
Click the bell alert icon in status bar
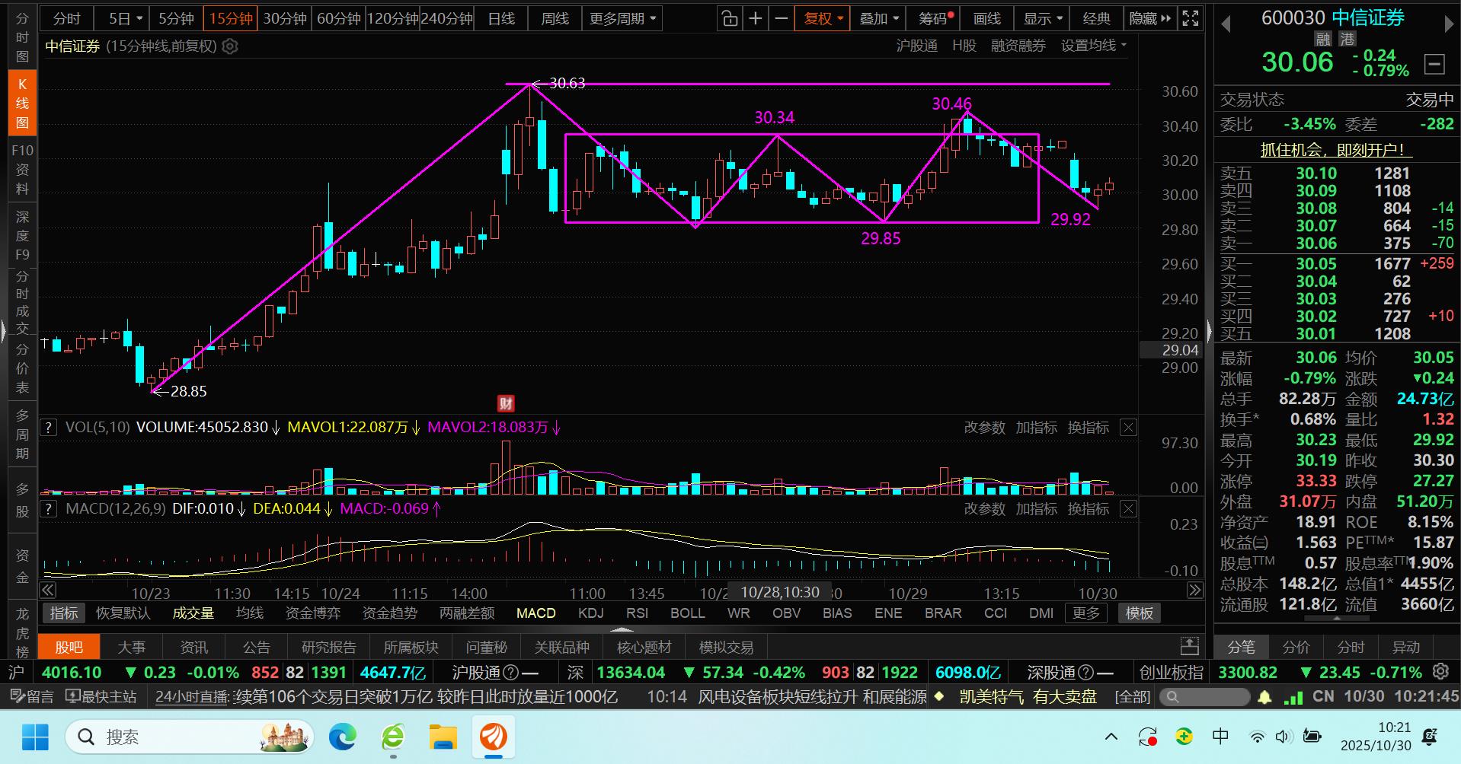tap(1264, 696)
